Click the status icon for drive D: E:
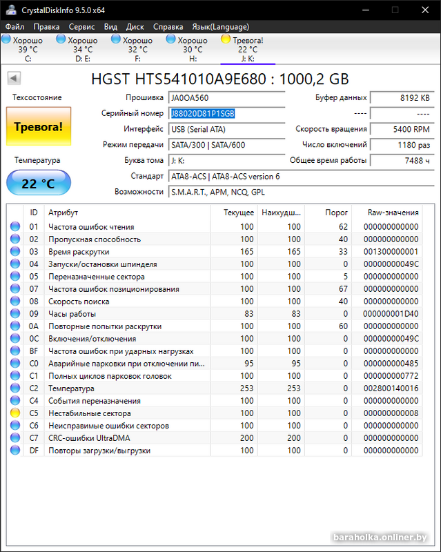Viewport: 441px width, 552px height. 61,40
